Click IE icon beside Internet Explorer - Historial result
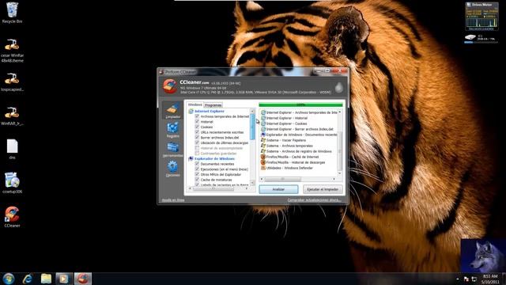Image resolution: width=506 pixels, height=285 pixels. pos(263,118)
